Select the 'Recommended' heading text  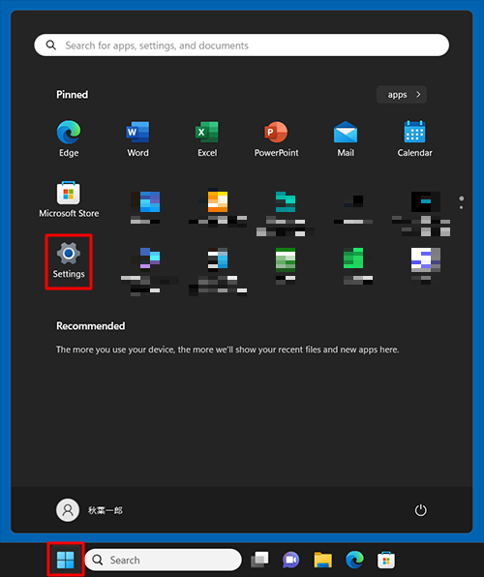coord(91,326)
